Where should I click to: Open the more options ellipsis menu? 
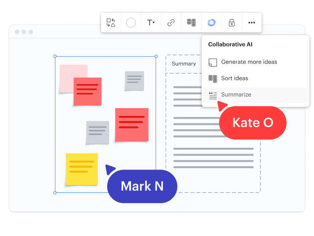[252, 23]
